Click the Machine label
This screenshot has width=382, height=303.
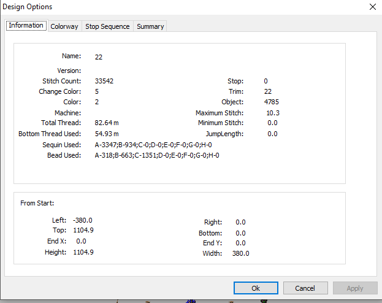pos(67,113)
